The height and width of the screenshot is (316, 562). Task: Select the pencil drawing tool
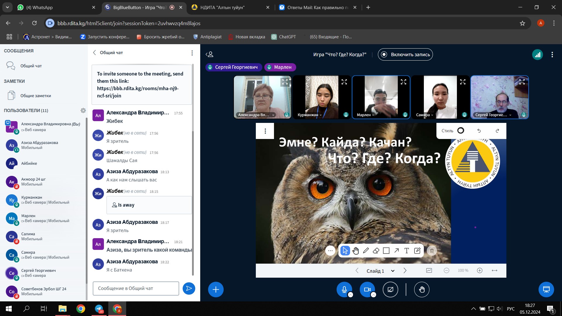[366, 251]
